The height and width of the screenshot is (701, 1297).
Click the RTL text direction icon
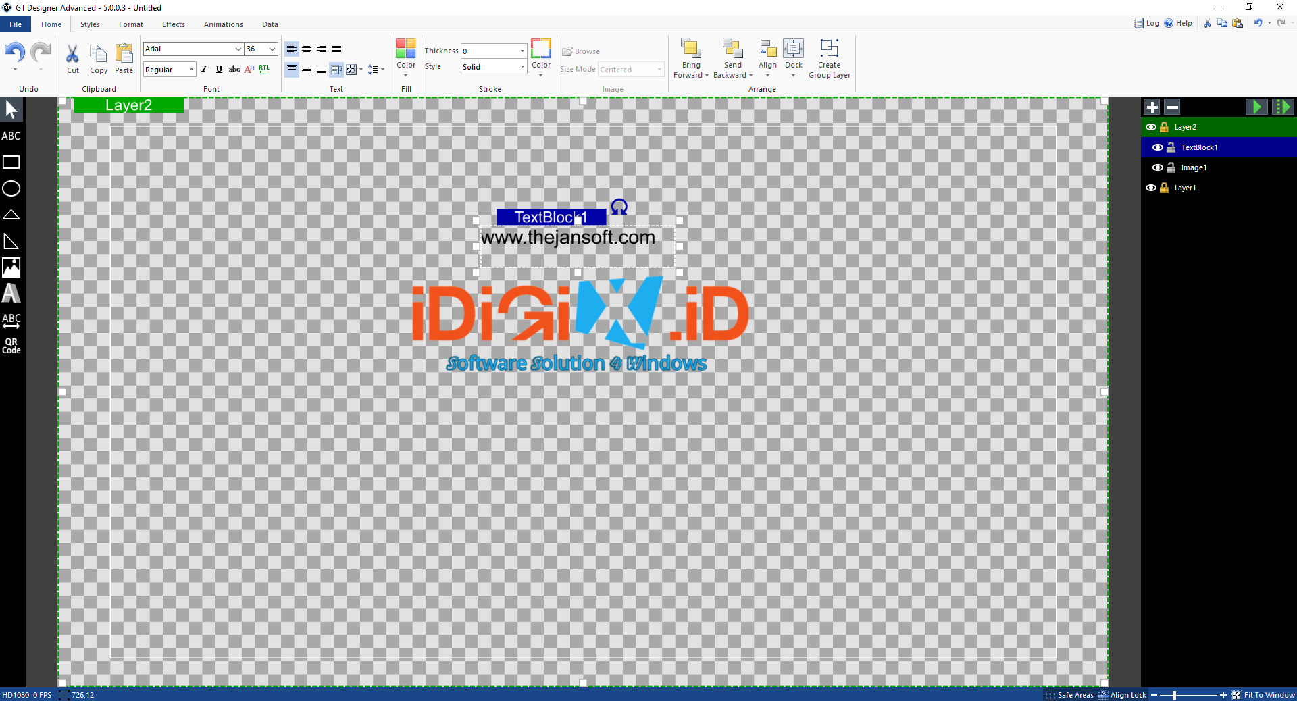click(264, 69)
